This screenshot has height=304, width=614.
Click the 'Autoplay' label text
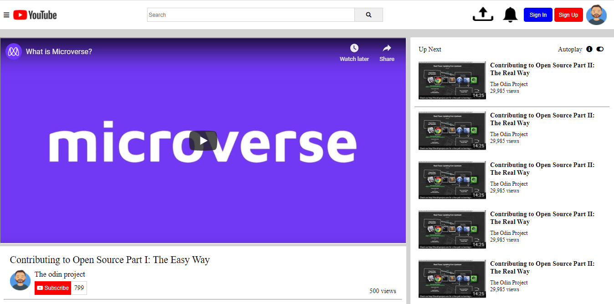[570, 49]
